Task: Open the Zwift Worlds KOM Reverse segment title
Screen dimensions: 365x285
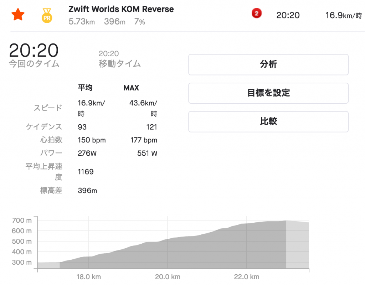Action: coord(121,9)
